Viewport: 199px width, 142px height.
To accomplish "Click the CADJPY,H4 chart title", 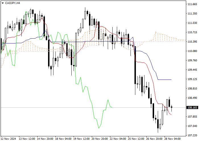I will (x=13, y=3).
